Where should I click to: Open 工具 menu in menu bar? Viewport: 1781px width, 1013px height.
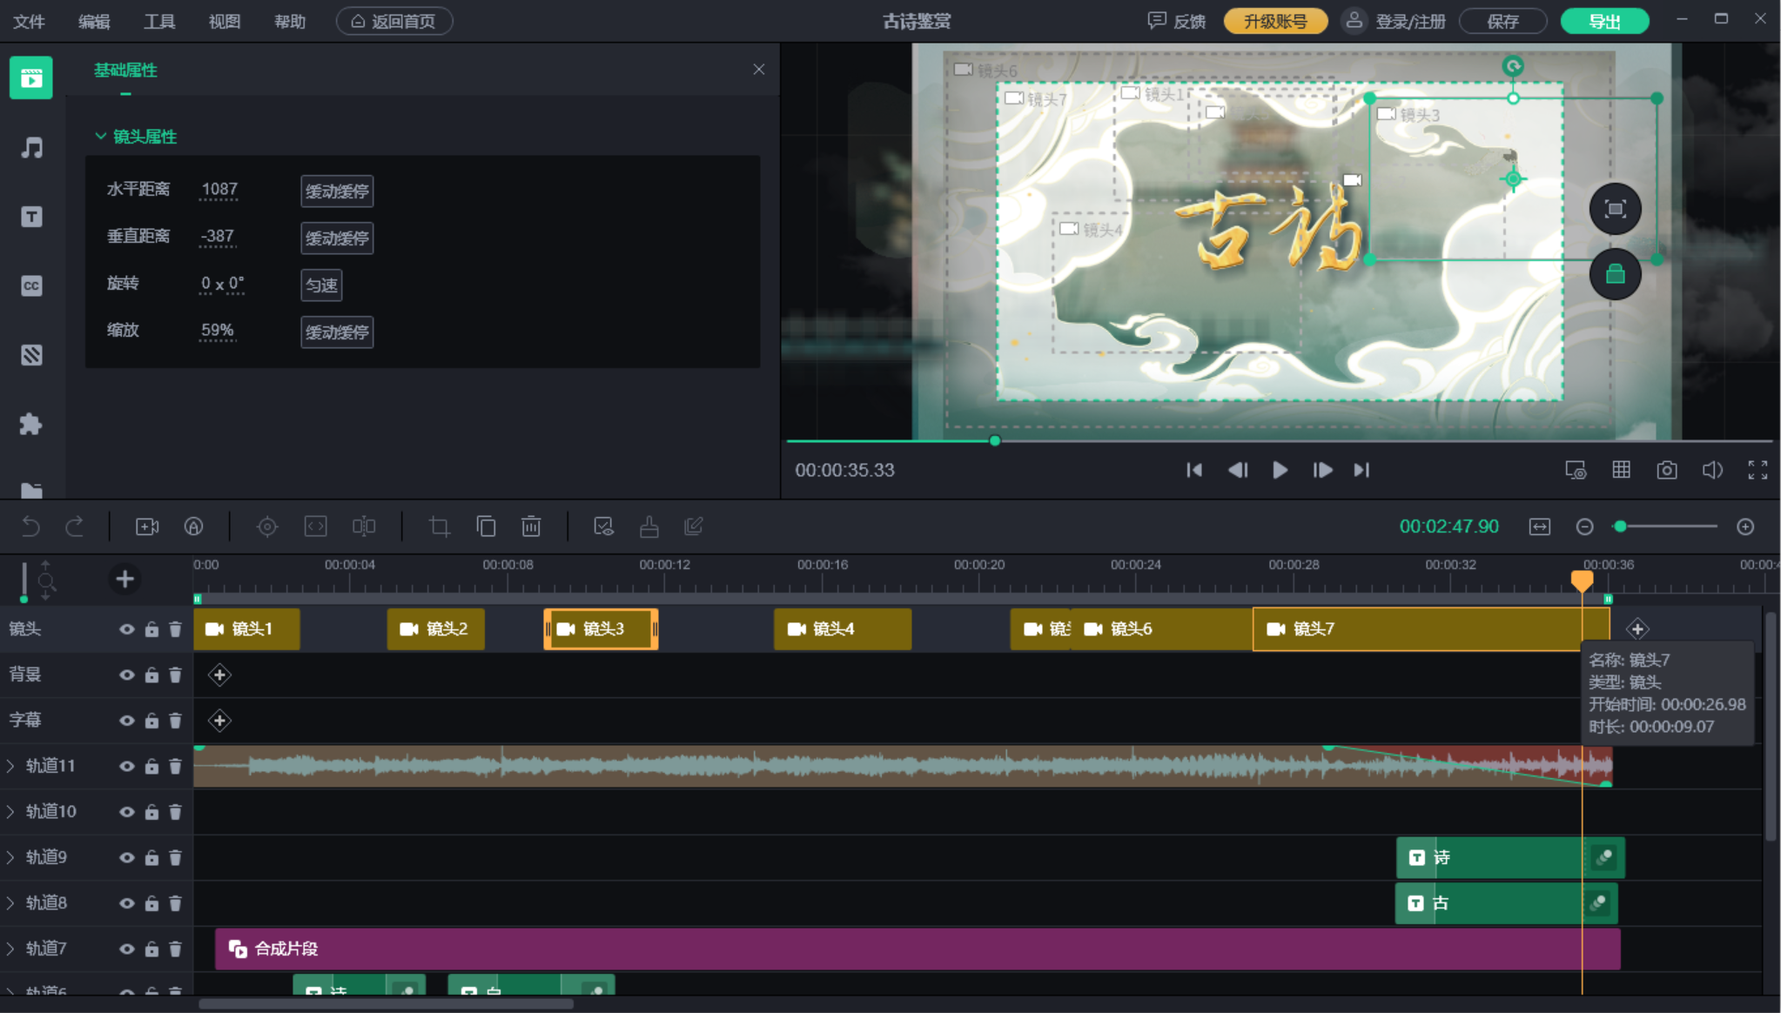(159, 19)
